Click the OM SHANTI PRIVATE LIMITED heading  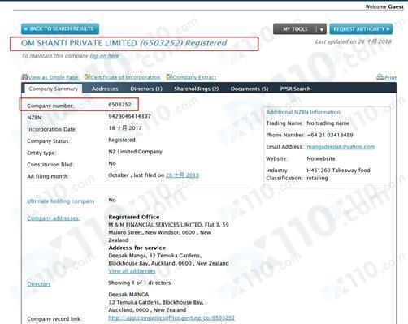click(124, 43)
